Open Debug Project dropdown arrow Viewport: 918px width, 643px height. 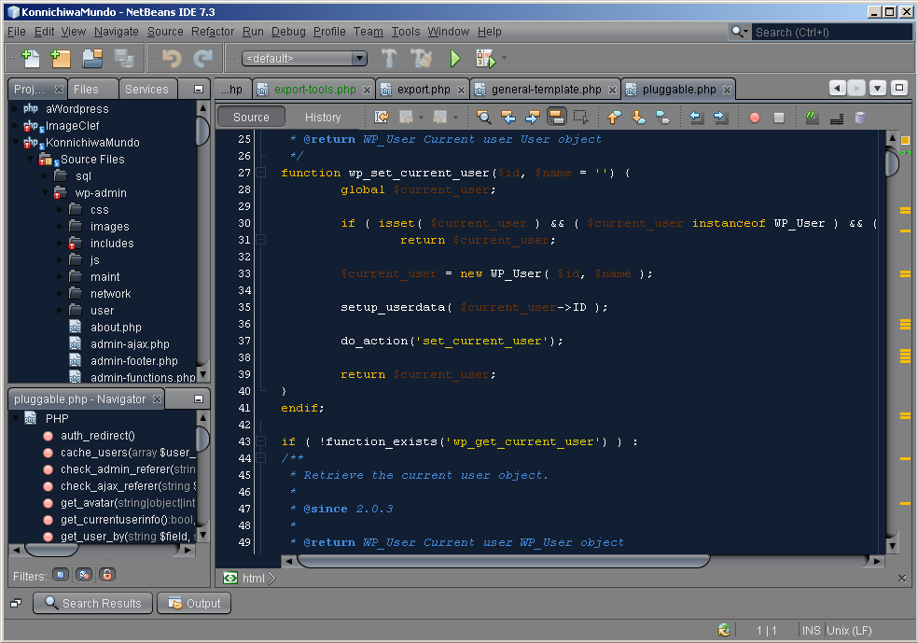pyautogui.click(x=504, y=58)
